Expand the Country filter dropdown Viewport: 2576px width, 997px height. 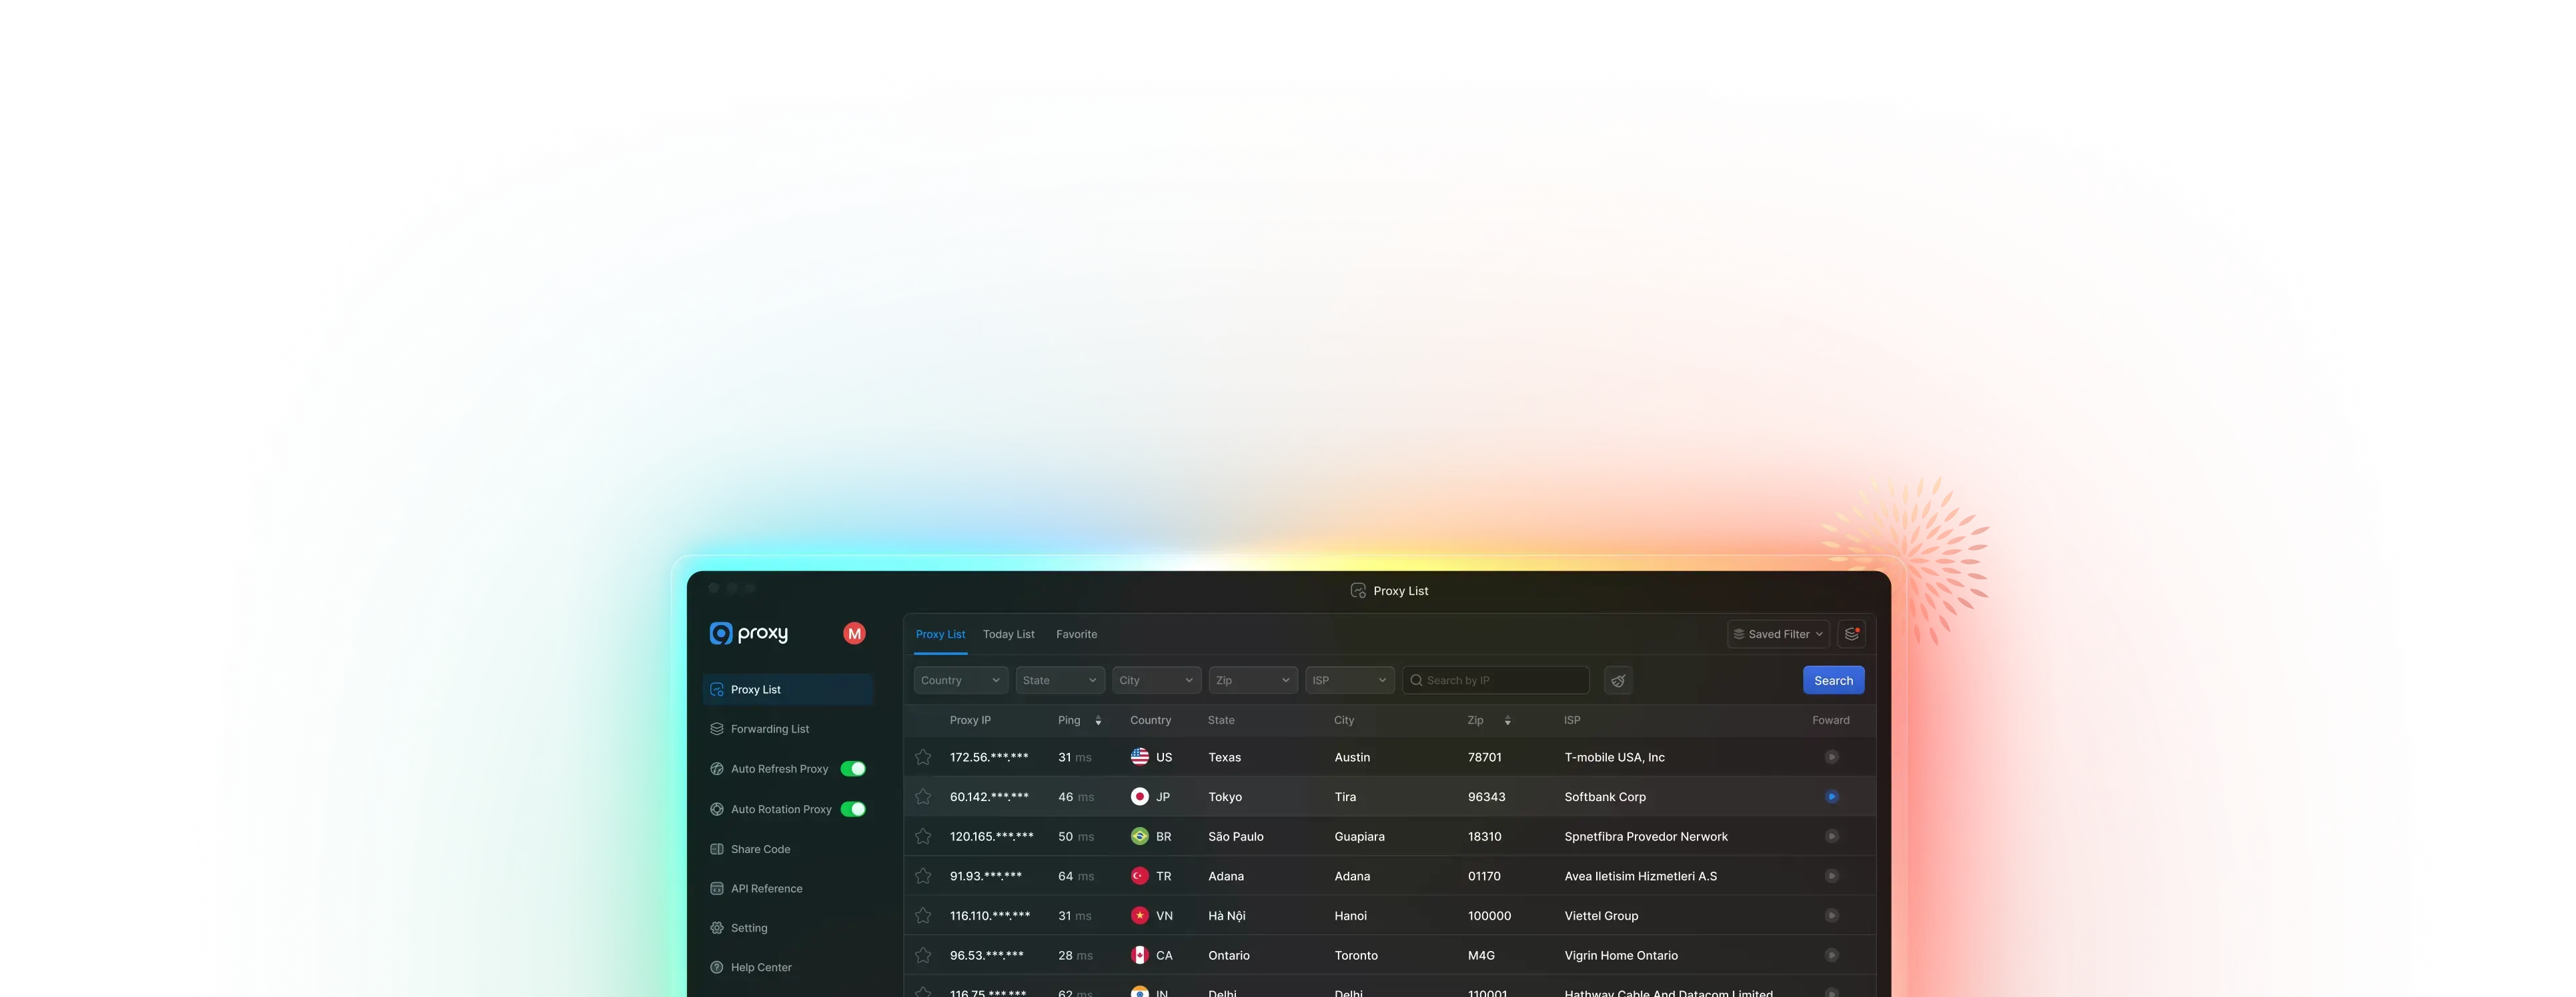point(960,680)
